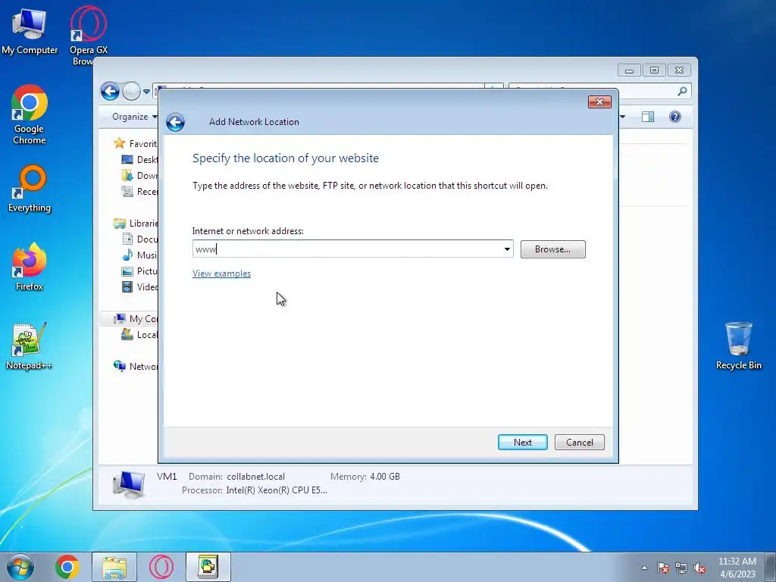This screenshot has height=582, width=776.
Task: Go back in Add Network Location wizard
Action: [175, 122]
